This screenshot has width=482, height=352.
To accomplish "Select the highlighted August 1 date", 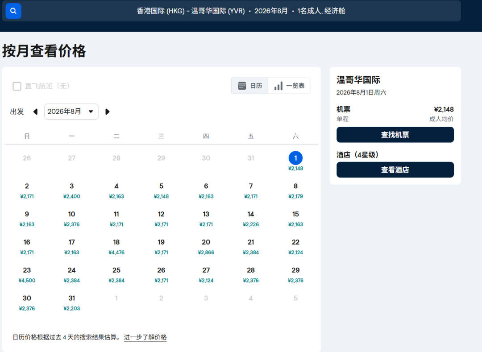I will (x=295, y=162).
